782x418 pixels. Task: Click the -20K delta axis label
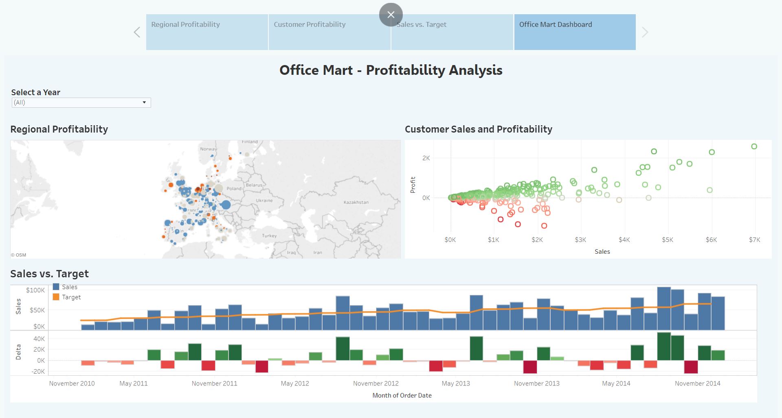pos(38,372)
